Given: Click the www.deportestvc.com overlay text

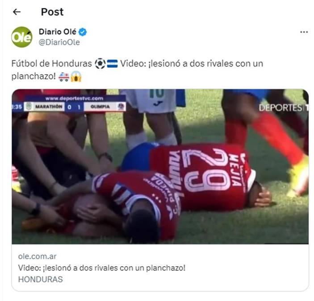Looking at the screenshot, I should point(74,99).
